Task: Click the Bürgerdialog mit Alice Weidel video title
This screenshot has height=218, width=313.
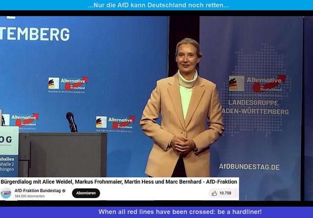Action: tap(119, 182)
